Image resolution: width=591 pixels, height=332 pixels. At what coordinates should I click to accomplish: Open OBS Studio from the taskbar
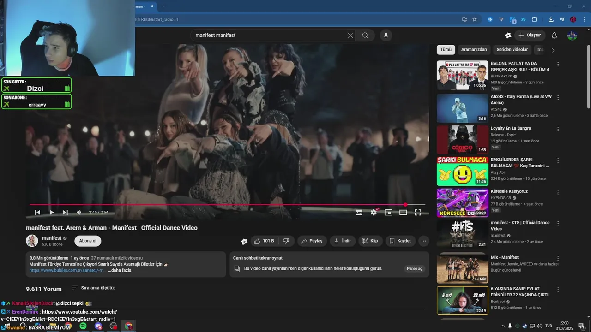point(114,326)
